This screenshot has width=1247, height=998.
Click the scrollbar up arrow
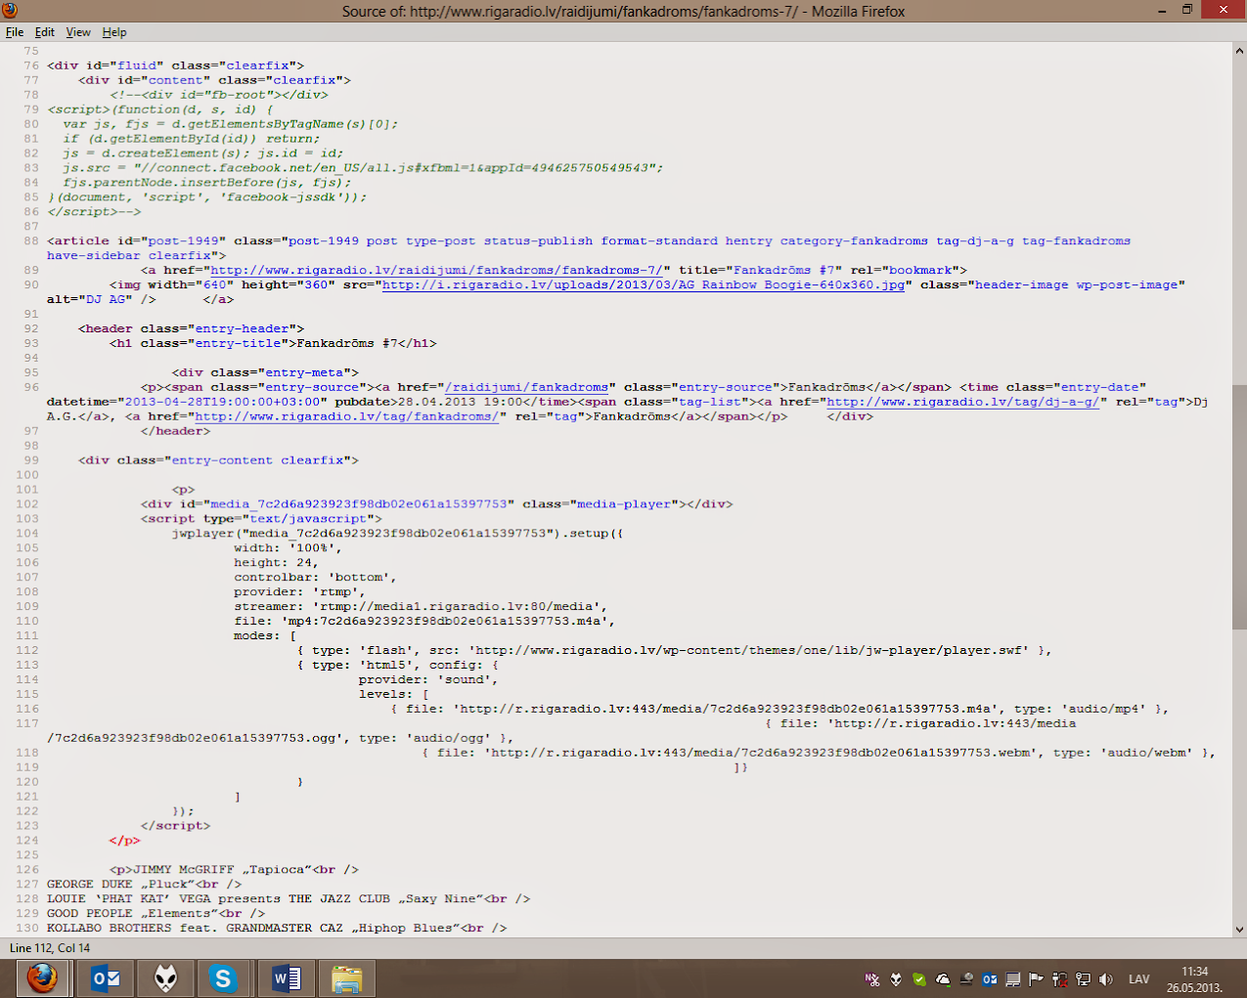pyautogui.click(x=1239, y=50)
